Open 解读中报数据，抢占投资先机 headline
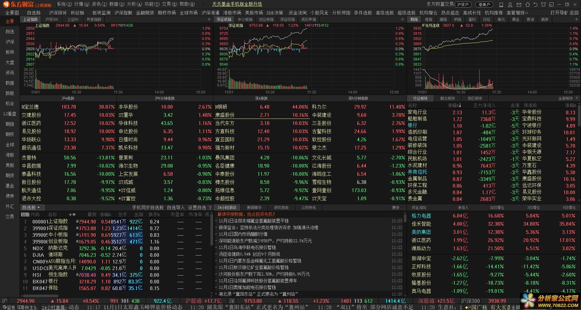 [x=246, y=214]
